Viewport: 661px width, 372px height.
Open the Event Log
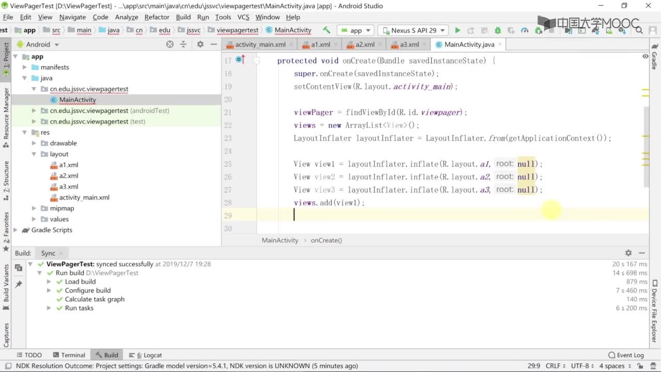point(626,355)
